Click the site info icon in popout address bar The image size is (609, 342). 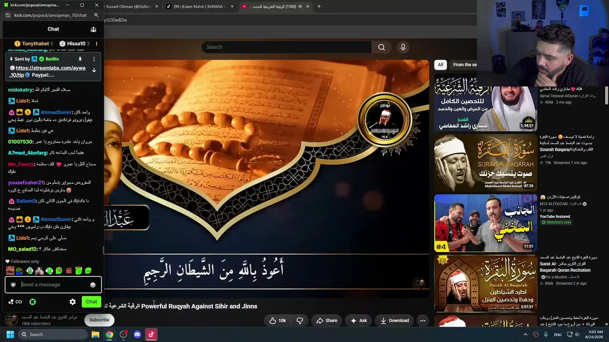pyautogui.click(x=8, y=15)
